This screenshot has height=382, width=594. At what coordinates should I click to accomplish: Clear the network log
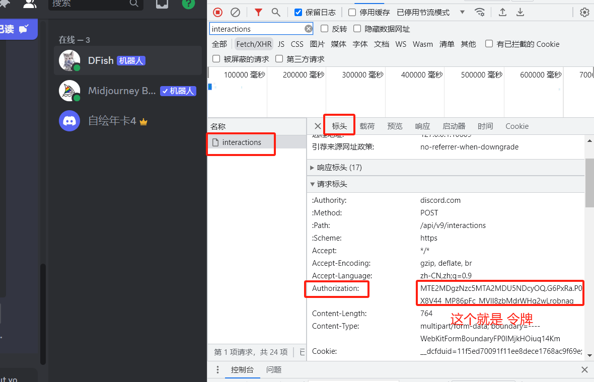coord(235,13)
